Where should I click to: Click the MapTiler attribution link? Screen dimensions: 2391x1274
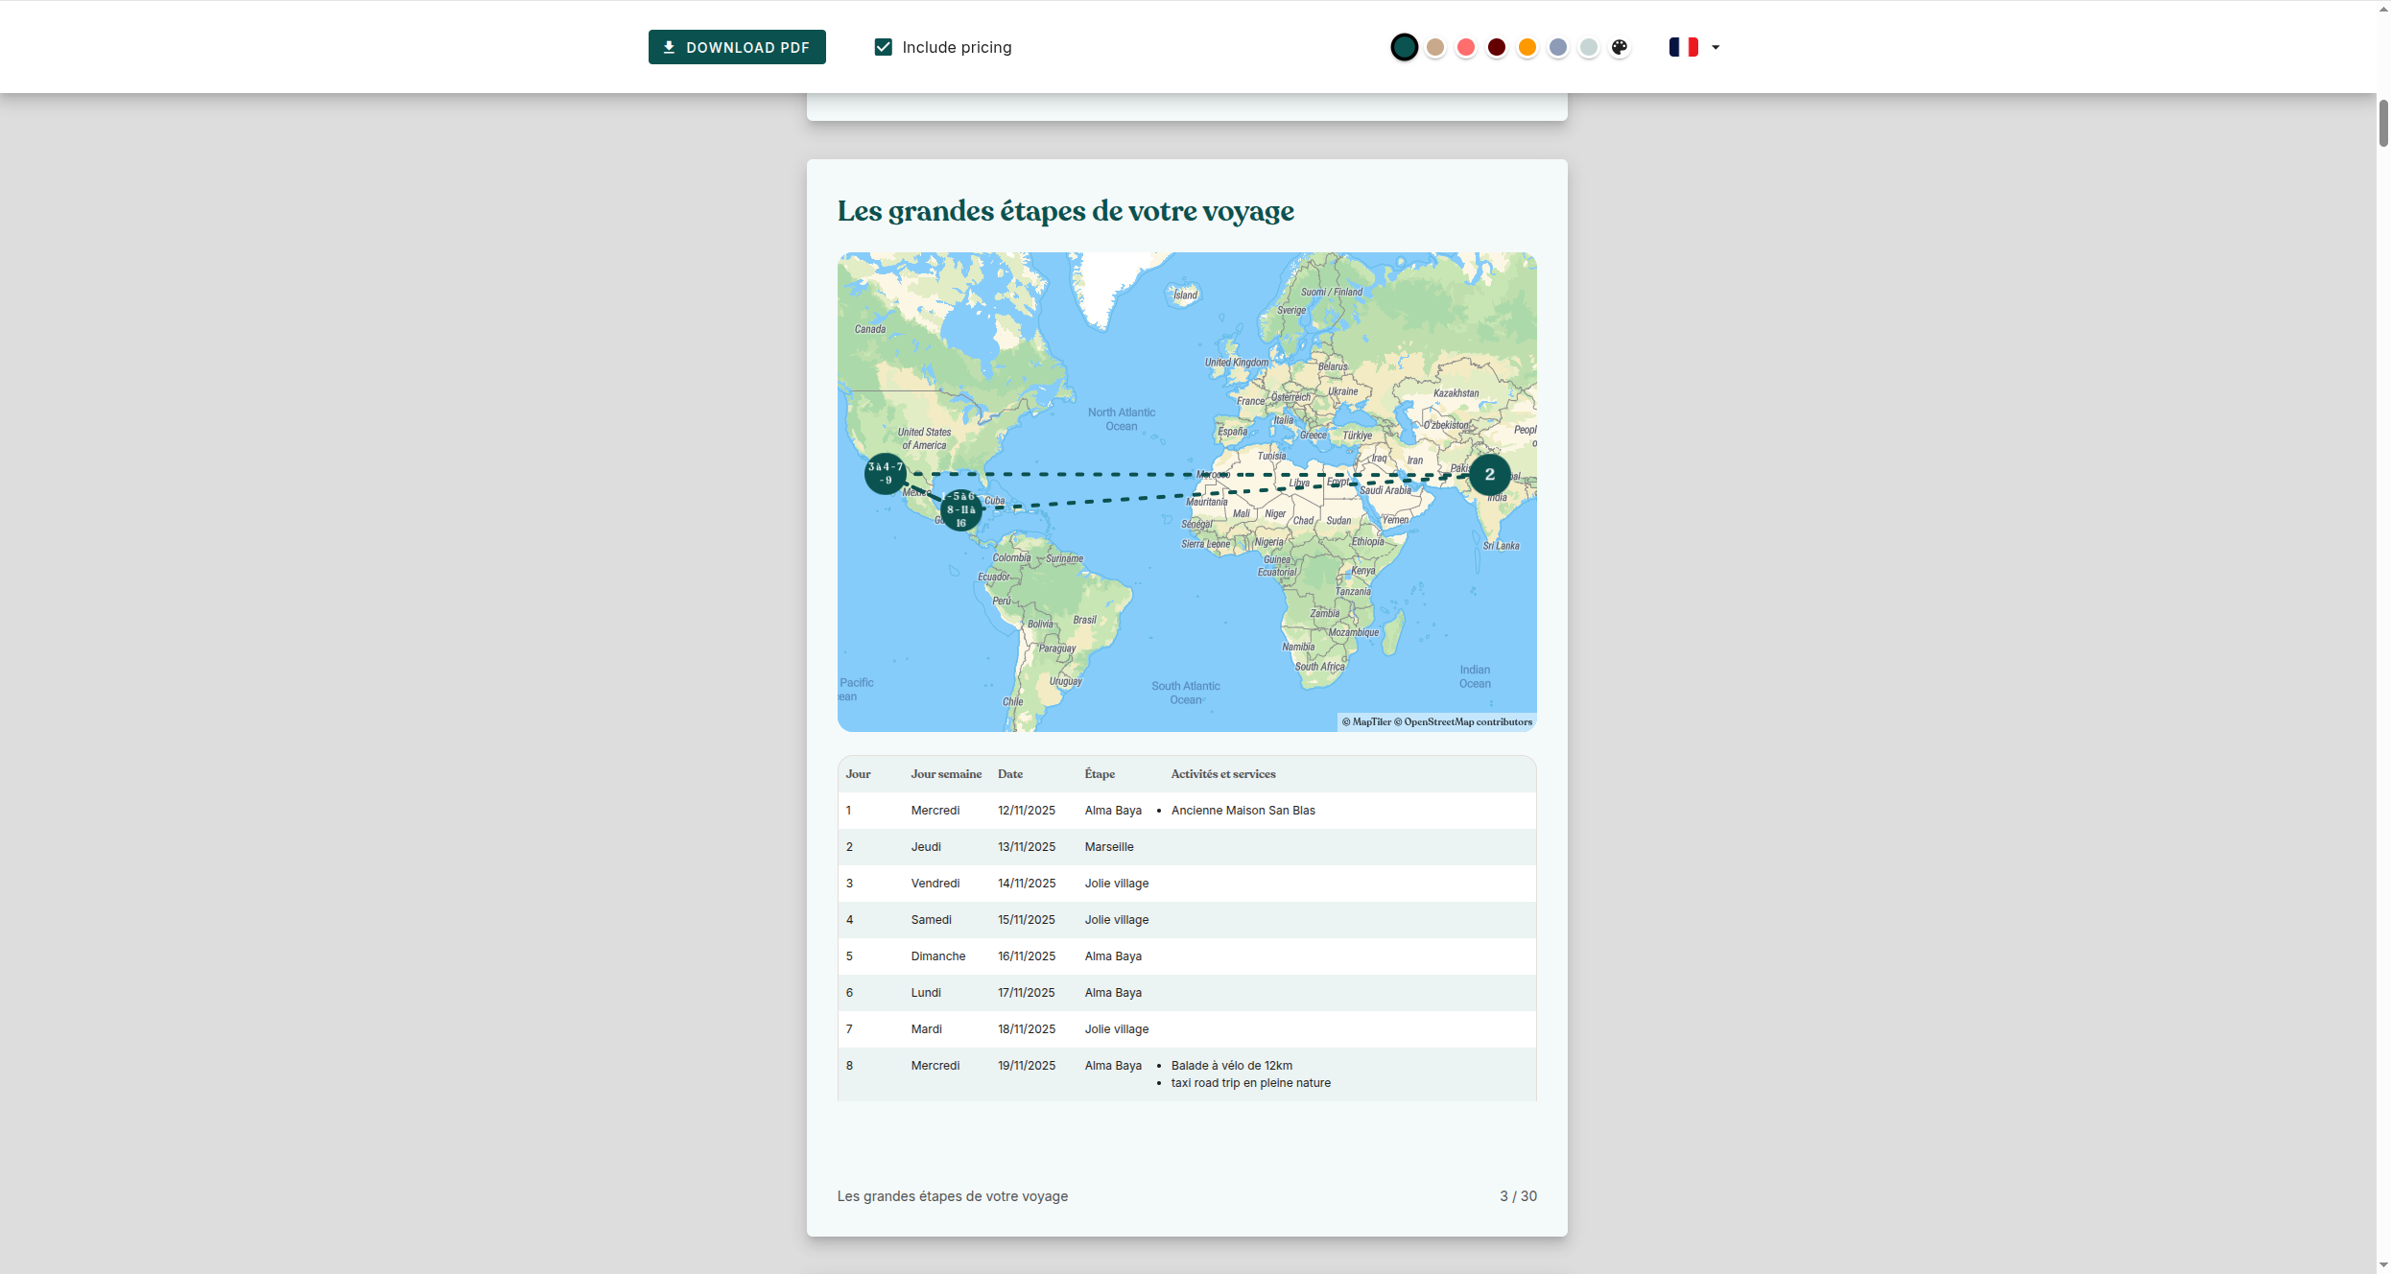pyautogui.click(x=1372, y=722)
